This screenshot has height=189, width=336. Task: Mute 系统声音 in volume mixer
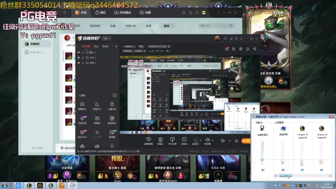pos(283,170)
